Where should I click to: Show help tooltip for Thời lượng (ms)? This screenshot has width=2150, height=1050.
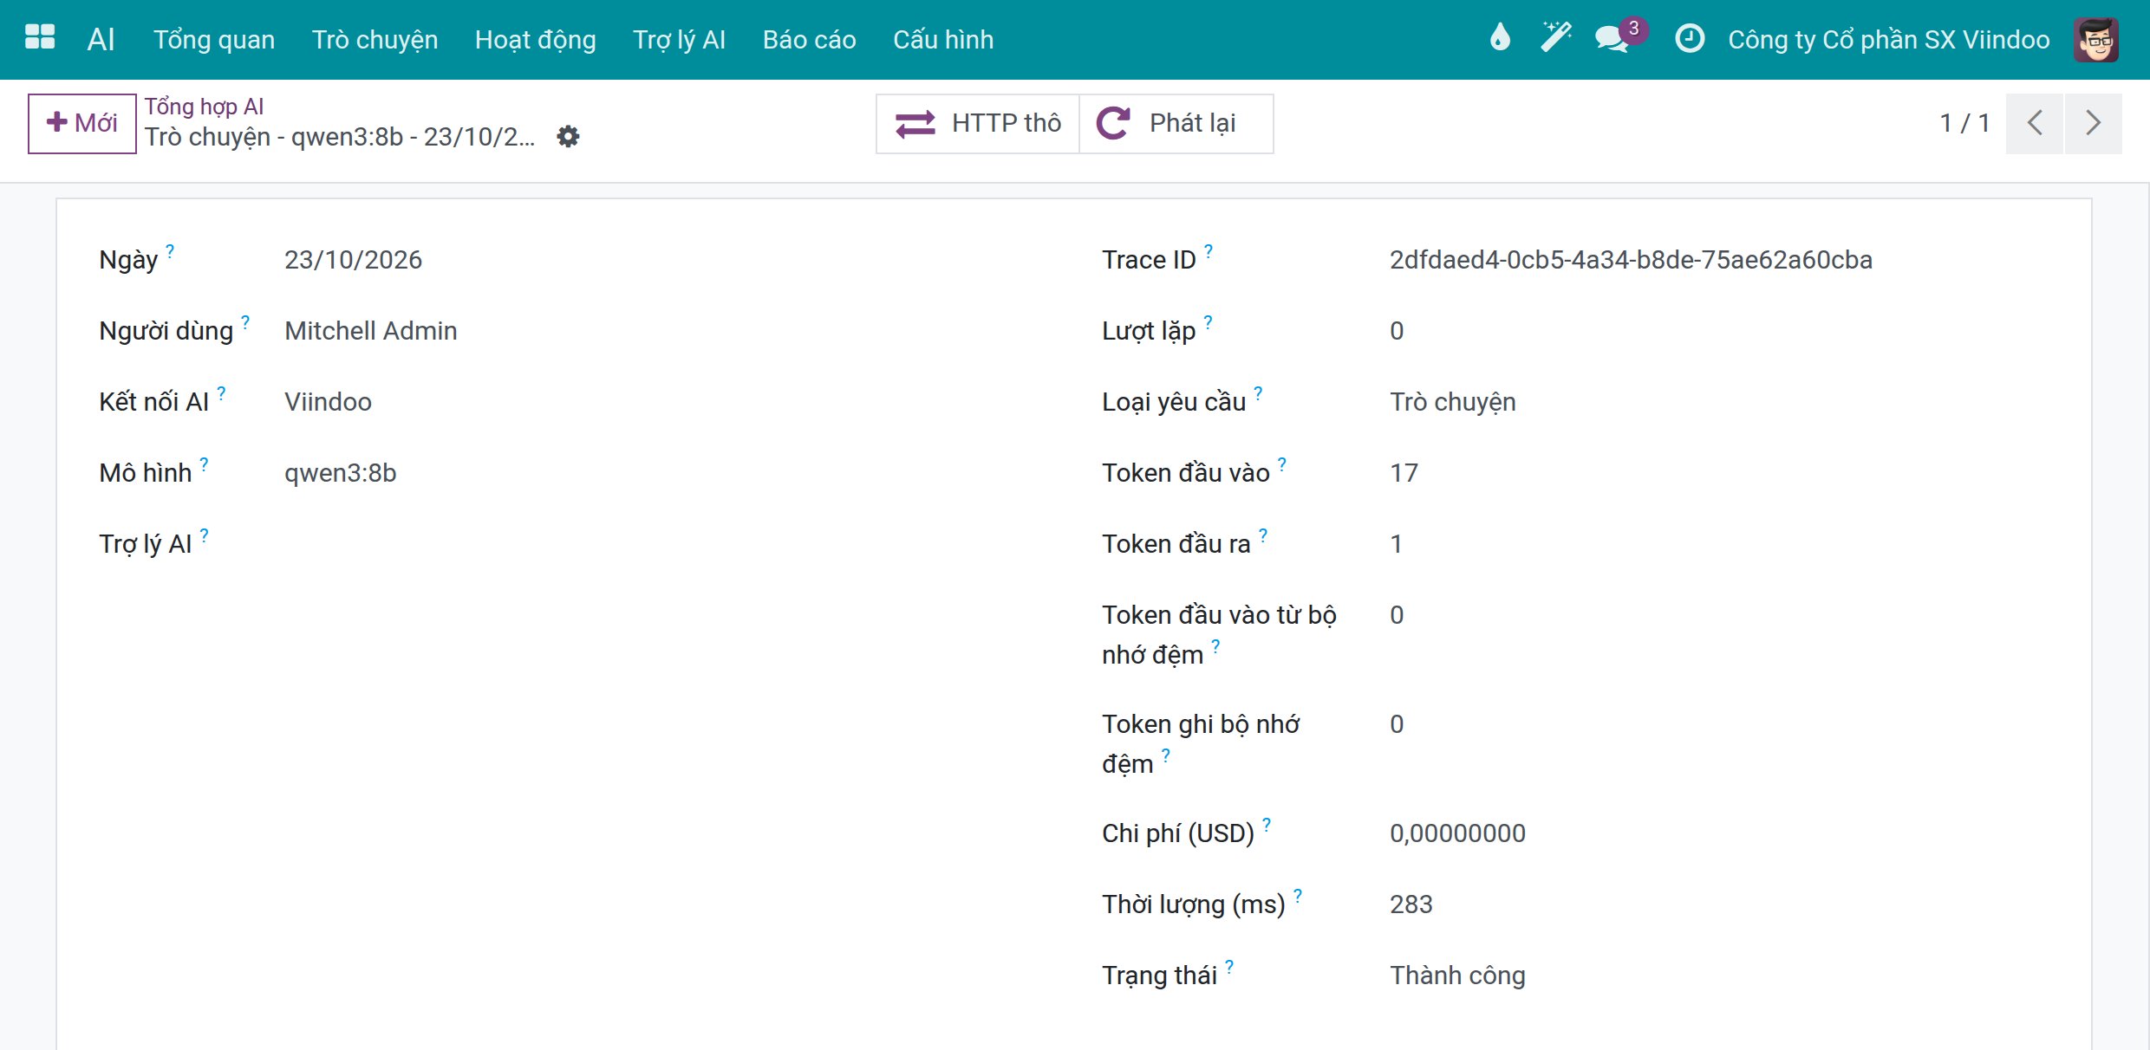(x=1298, y=895)
